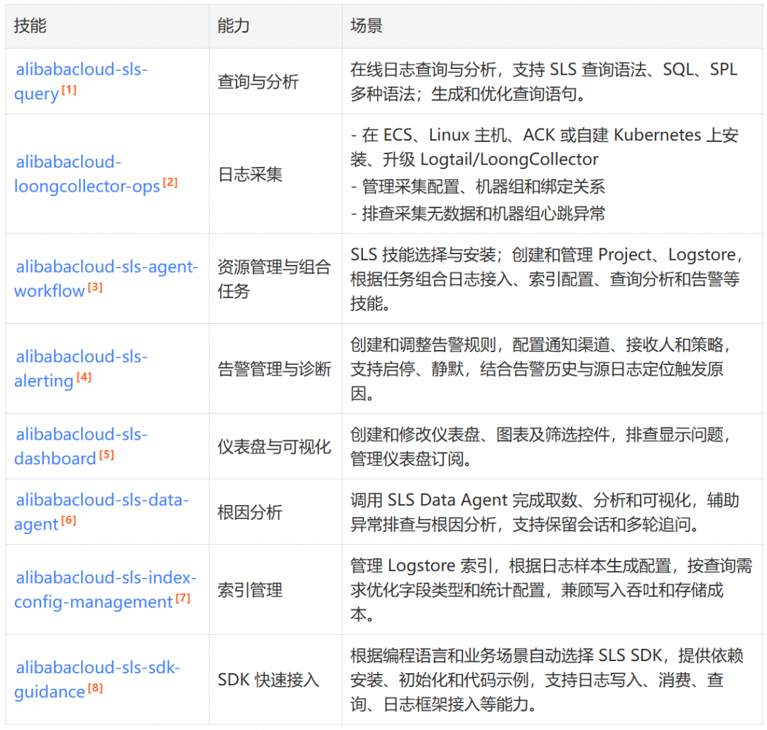Open the alibabacloud-sls-index-config-management link
The height and width of the screenshot is (730, 767).
[x=106, y=589]
